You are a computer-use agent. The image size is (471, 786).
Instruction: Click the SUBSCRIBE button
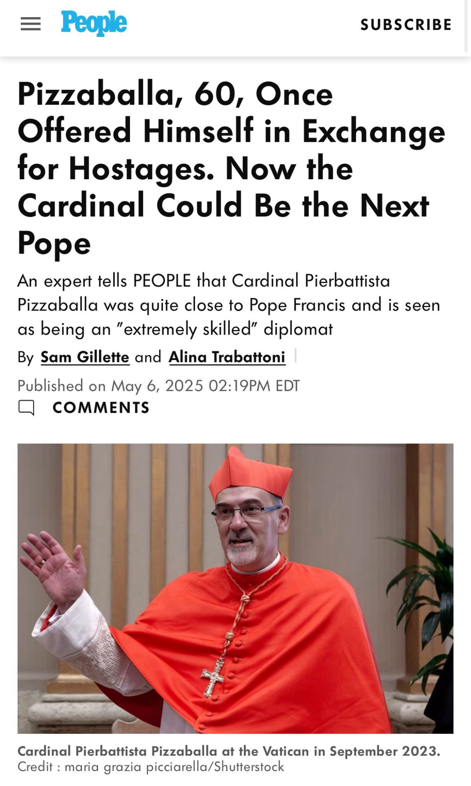tap(406, 25)
